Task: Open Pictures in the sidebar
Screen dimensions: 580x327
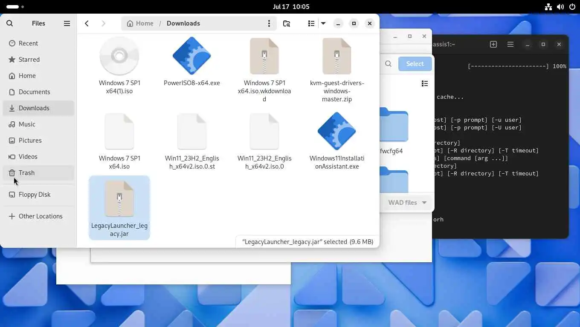Action: 38,141
